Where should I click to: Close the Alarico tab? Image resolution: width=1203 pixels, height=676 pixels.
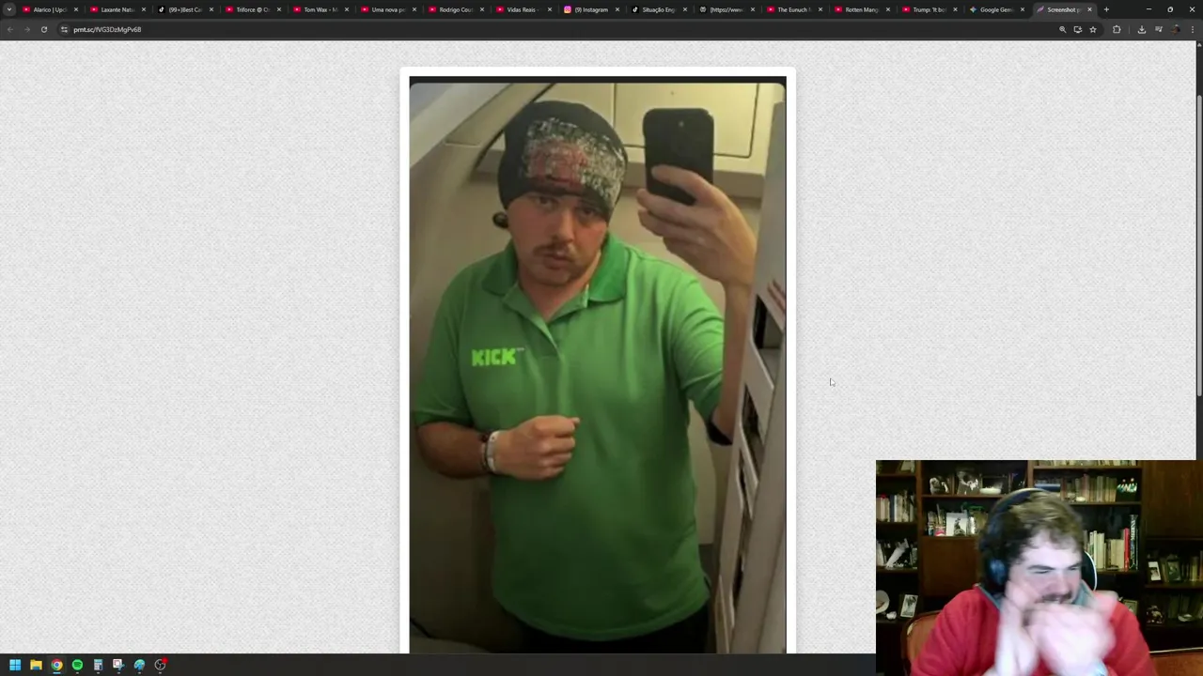(x=76, y=9)
